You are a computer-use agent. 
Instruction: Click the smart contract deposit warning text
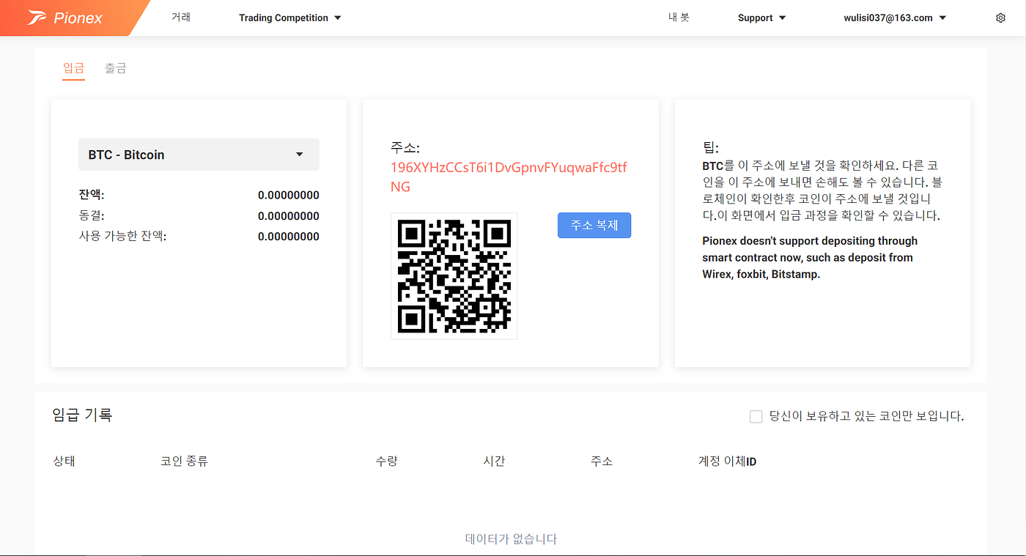[810, 258]
